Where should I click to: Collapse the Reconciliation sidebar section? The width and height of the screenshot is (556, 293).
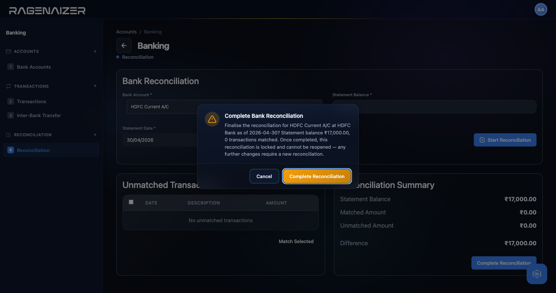tap(95, 135)
